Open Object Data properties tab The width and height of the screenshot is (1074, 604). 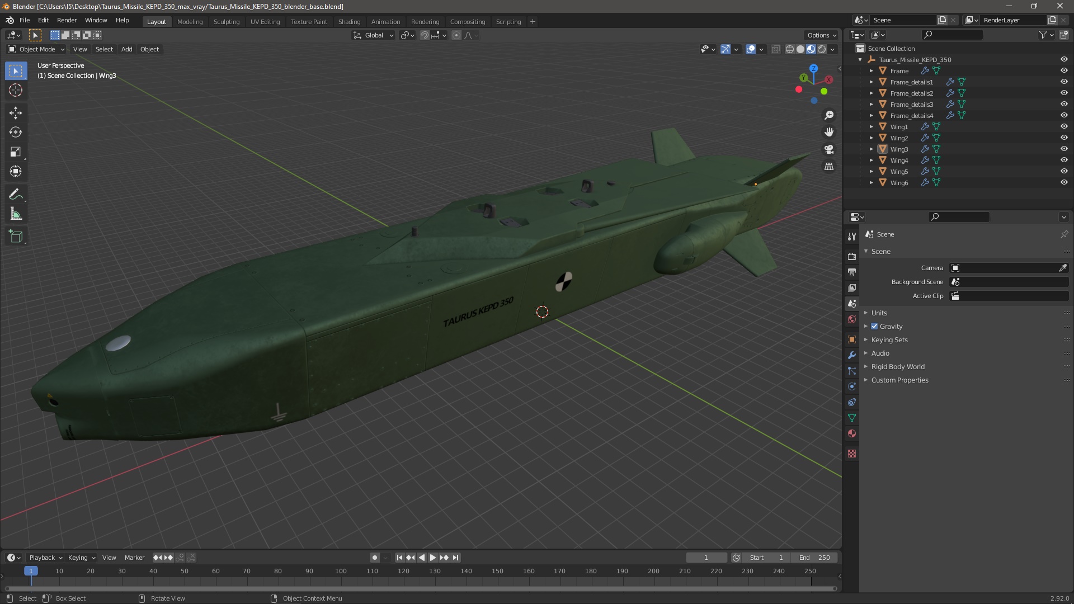(852, 418)
